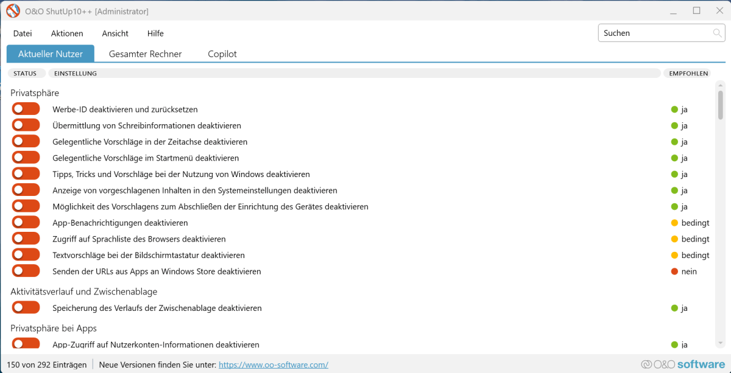Click the search magnifier icon
Image resolution: width=731 pixels, height=373 pixels.
pyautogui.click(x=717, y=33)
